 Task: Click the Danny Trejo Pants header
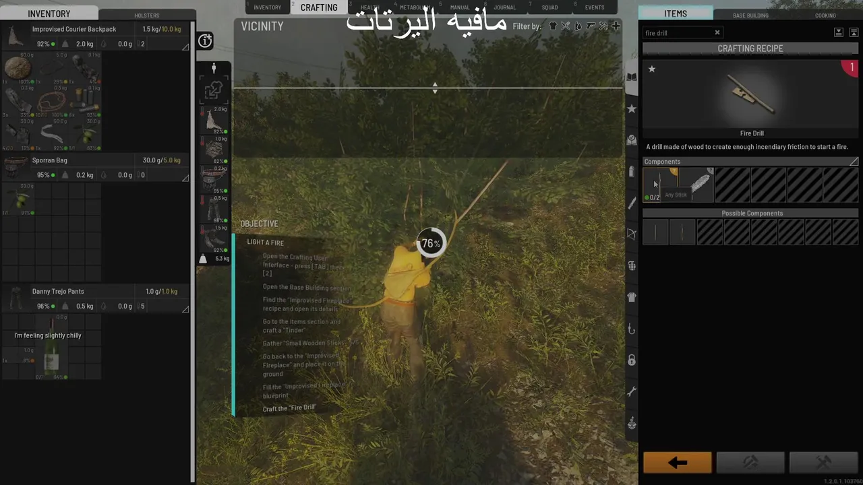click(96, 299)
